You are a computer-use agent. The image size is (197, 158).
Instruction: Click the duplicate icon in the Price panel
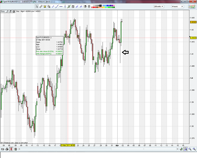point(10,11)
